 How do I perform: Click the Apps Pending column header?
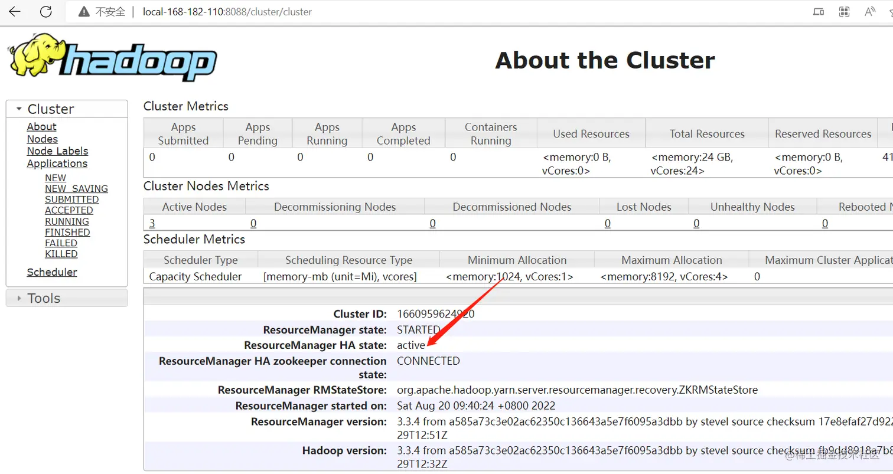pos(258,134)
